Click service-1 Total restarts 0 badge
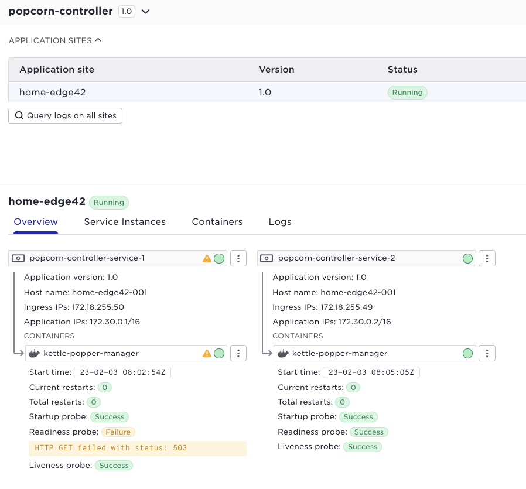The image size is (526, 489). [94, 402]
